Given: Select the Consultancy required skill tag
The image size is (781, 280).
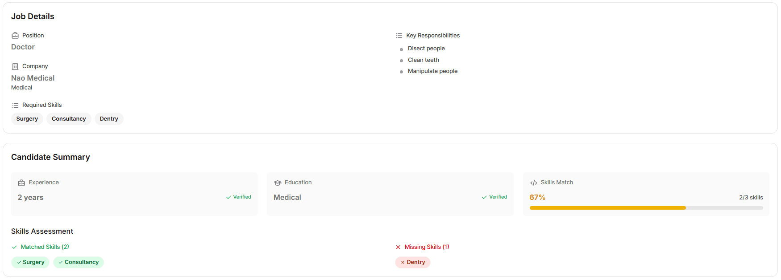Looking at the screenshot, I should pyautogui.click(x=69, y=119).
